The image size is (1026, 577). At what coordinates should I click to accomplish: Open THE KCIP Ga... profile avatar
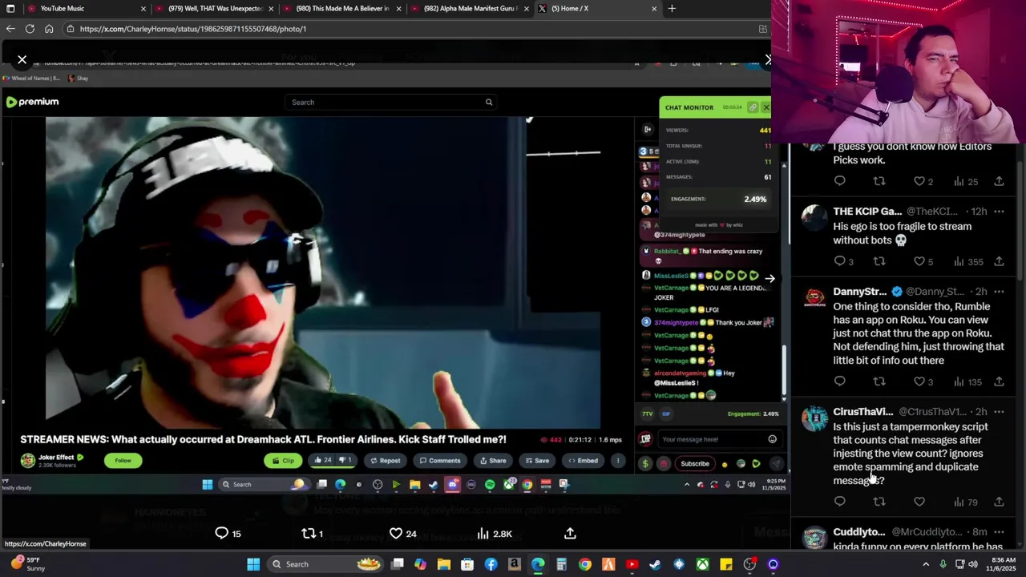tap(814, 218)
